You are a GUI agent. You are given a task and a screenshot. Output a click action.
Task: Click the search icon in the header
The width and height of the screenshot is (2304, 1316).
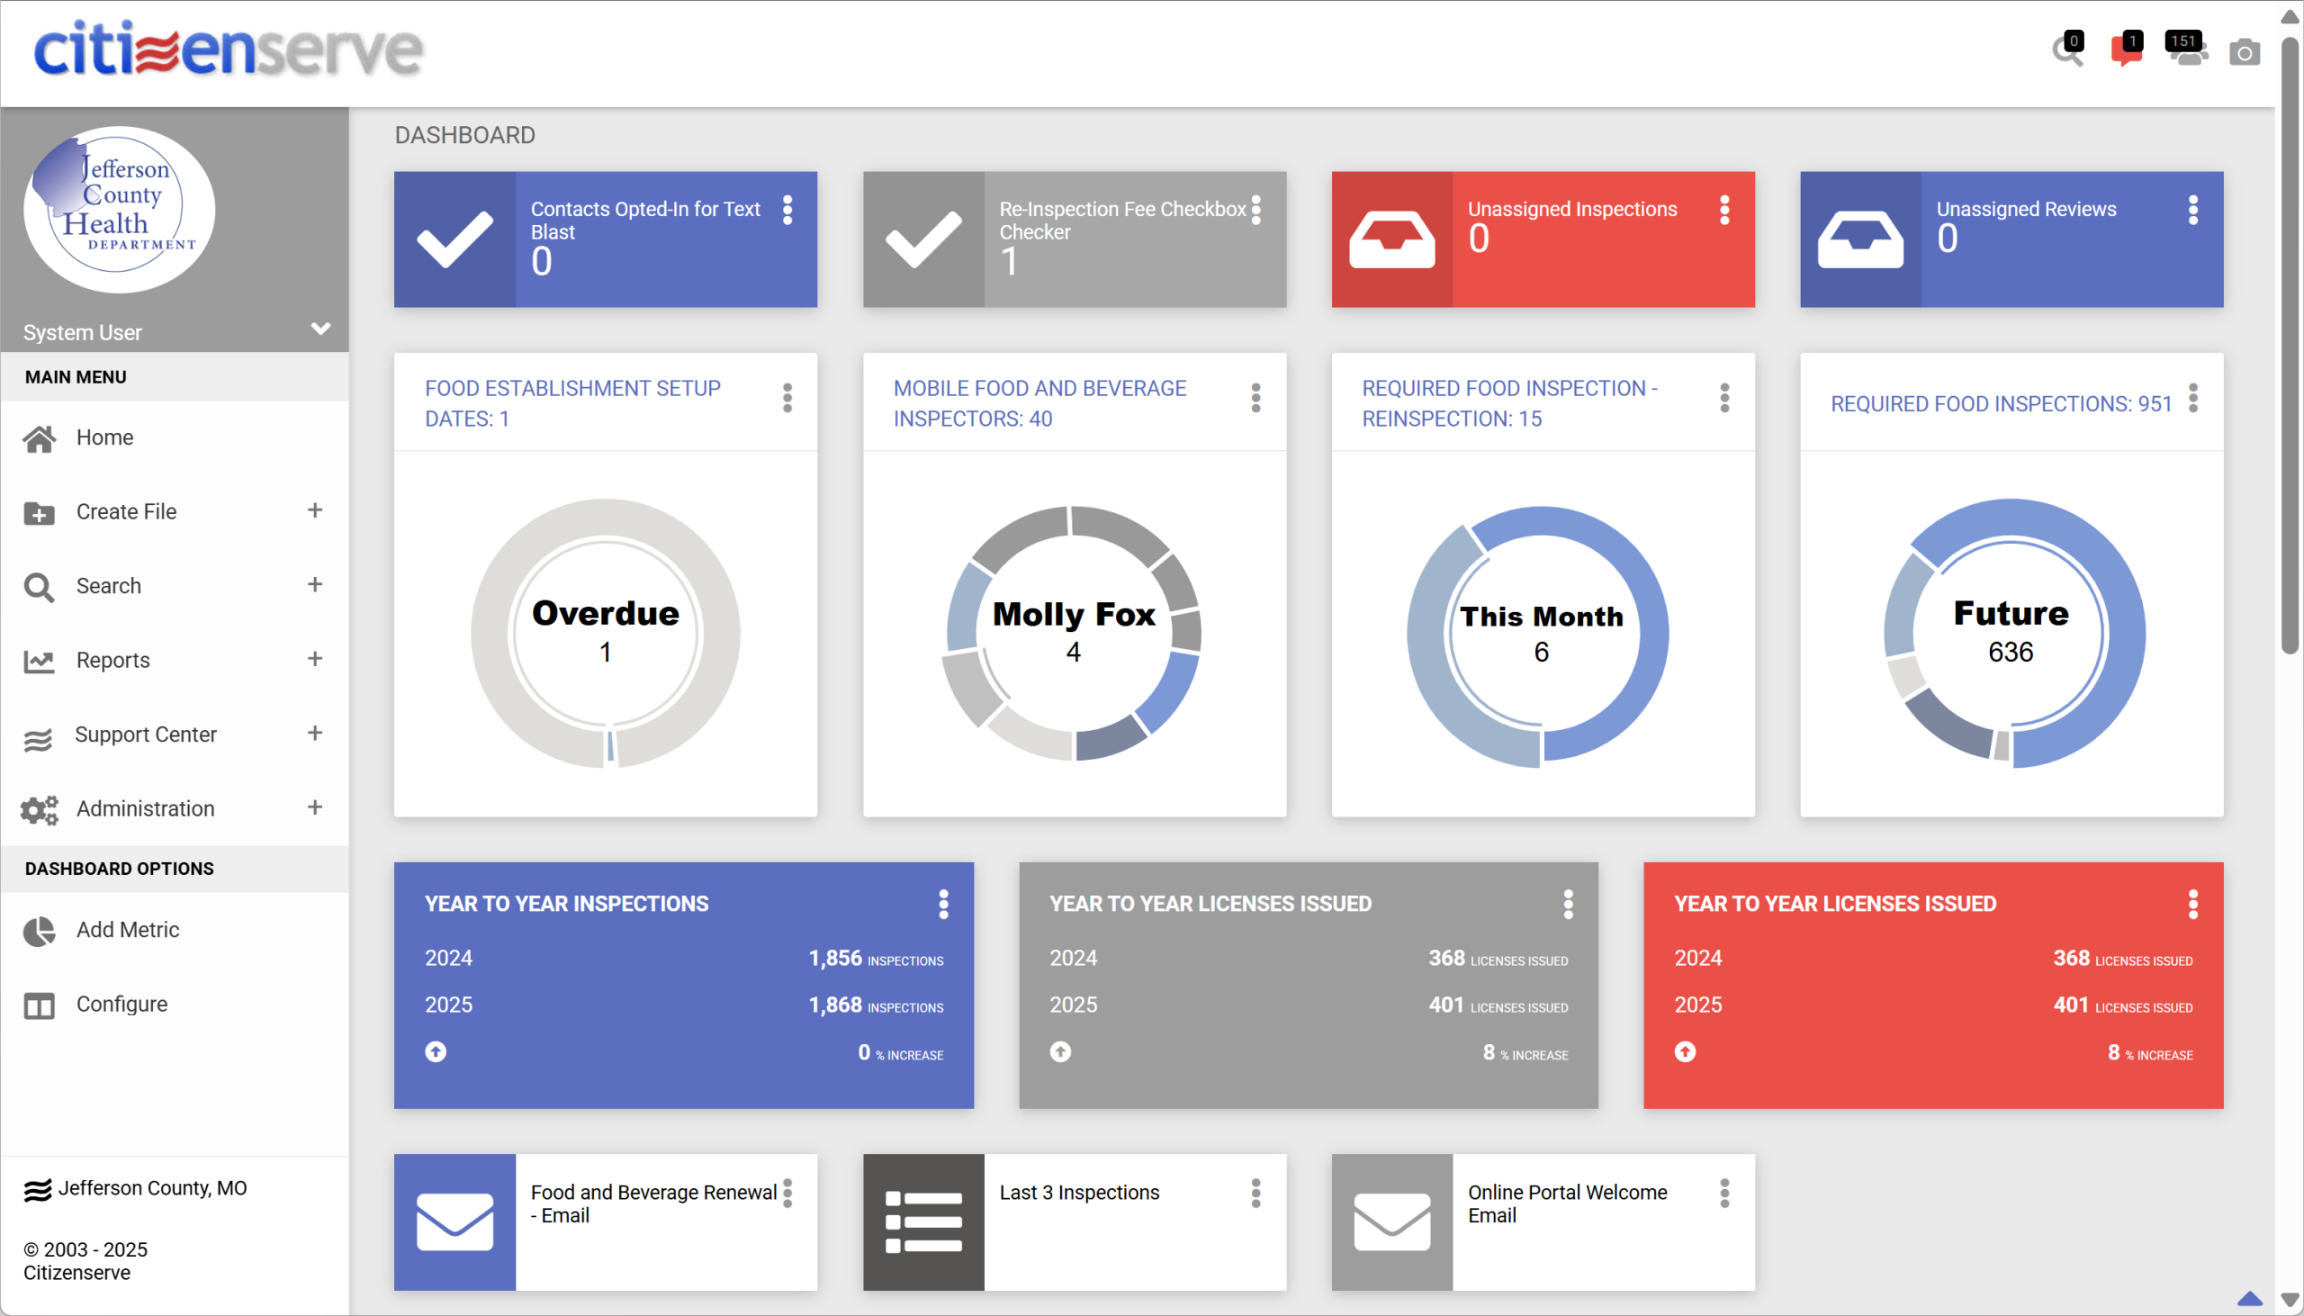(2065, 52)
